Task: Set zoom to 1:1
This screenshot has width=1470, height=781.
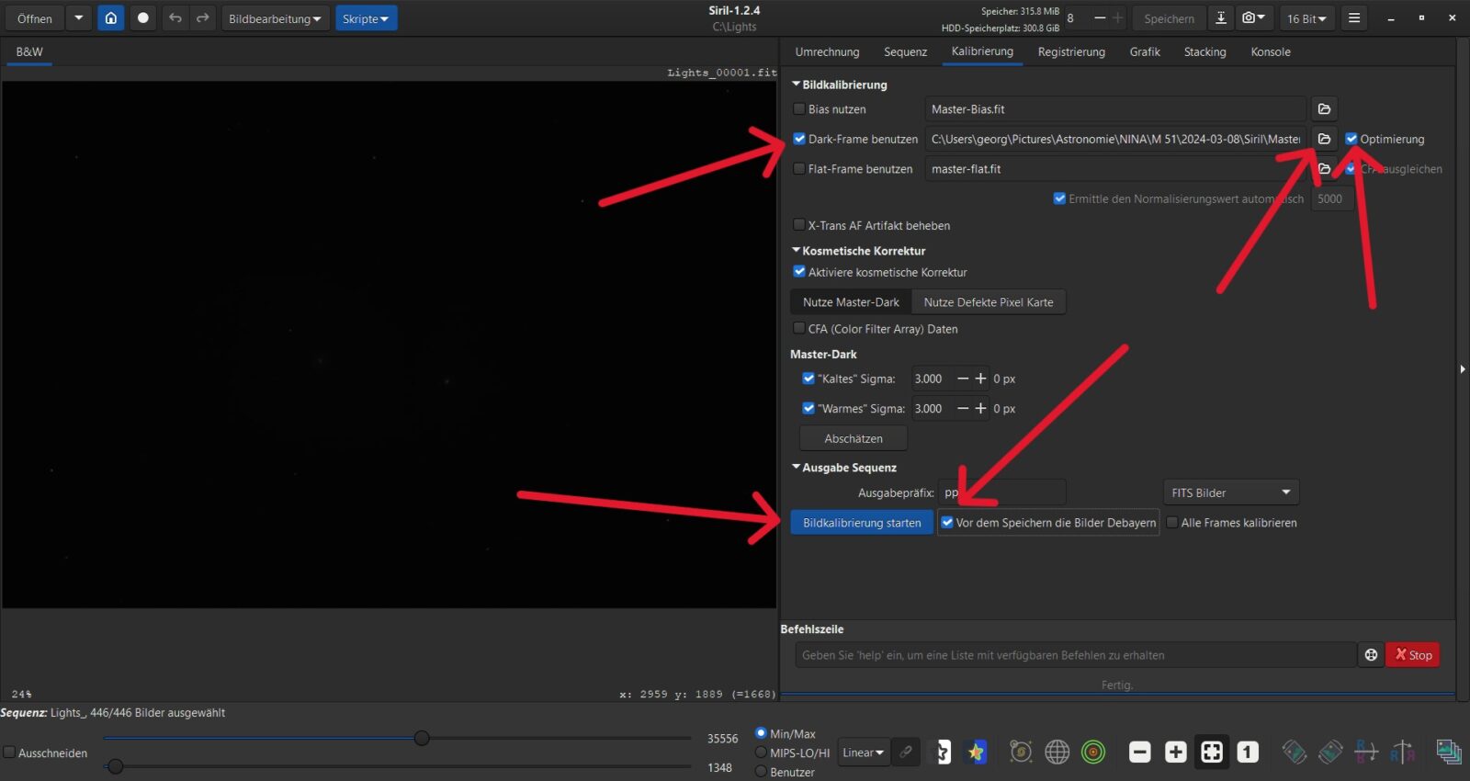Action: point(1248,753)
